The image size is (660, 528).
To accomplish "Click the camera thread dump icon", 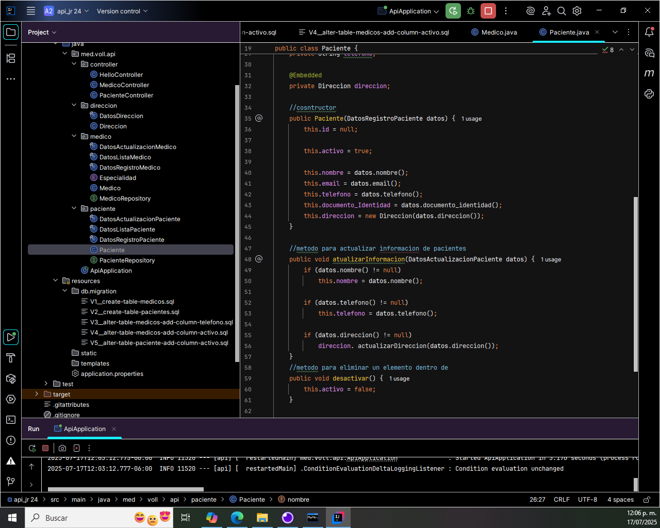I will (62, 448).
